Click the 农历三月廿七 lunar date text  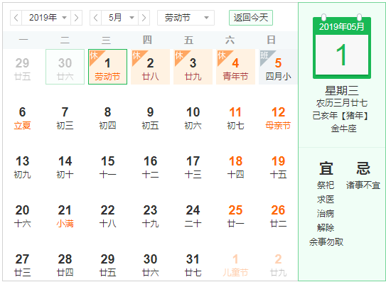pos(342,103)
